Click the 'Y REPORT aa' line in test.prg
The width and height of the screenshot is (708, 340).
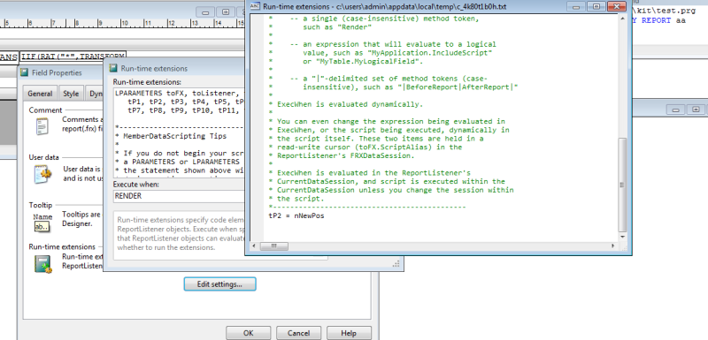pos(658,20)
